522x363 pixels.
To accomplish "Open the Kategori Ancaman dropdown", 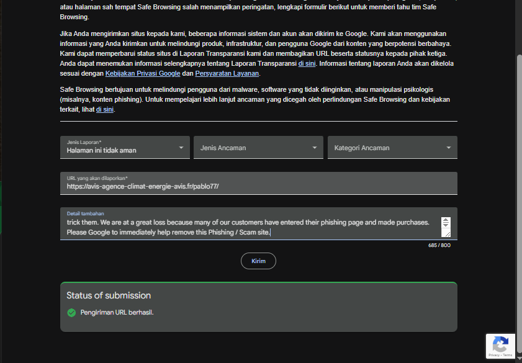I will point(392,148).
